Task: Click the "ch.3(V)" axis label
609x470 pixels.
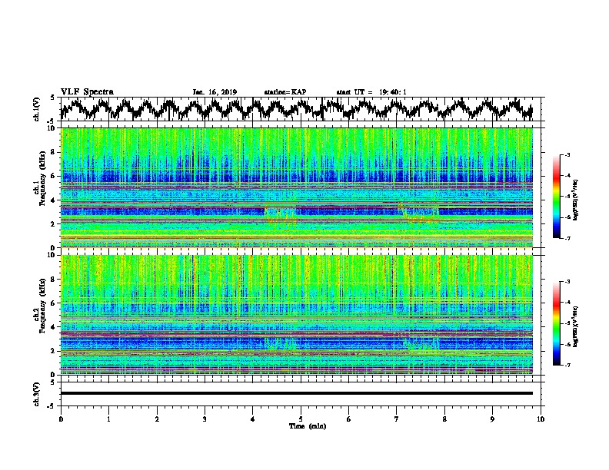Action: click(37, 394)
